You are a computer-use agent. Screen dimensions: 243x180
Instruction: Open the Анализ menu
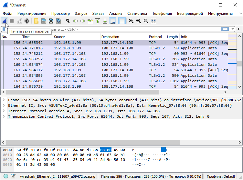click(x=115, y=14)
